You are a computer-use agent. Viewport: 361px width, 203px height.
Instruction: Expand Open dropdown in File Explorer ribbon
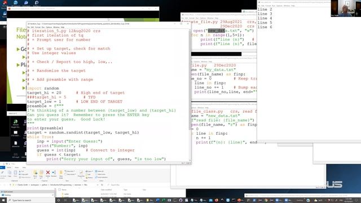pyautogui.click(x=89, y=171)
